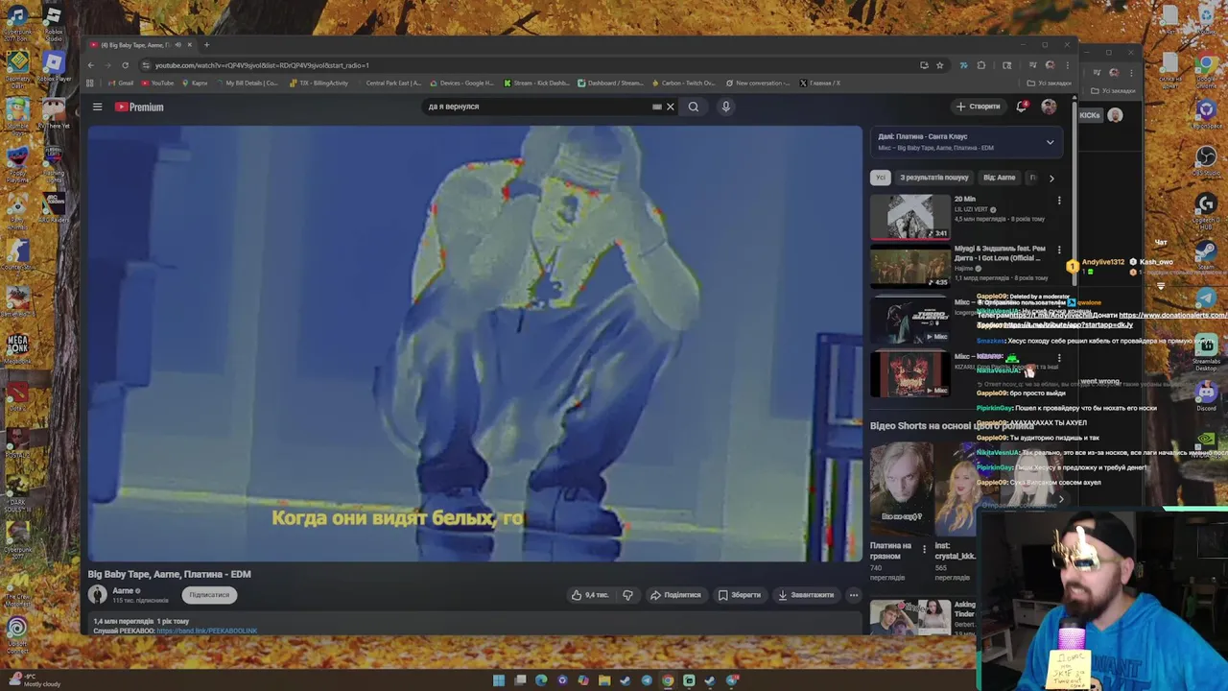Mute the tab via speaker icon
This screenshot has width=1228, height=691.
coord(177,45)
